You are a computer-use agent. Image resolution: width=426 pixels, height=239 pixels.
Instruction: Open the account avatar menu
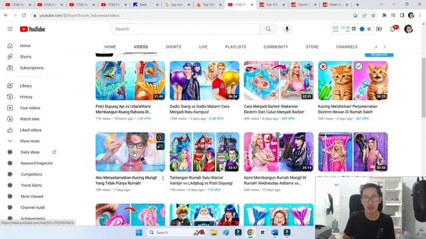(x=408, y=29)
